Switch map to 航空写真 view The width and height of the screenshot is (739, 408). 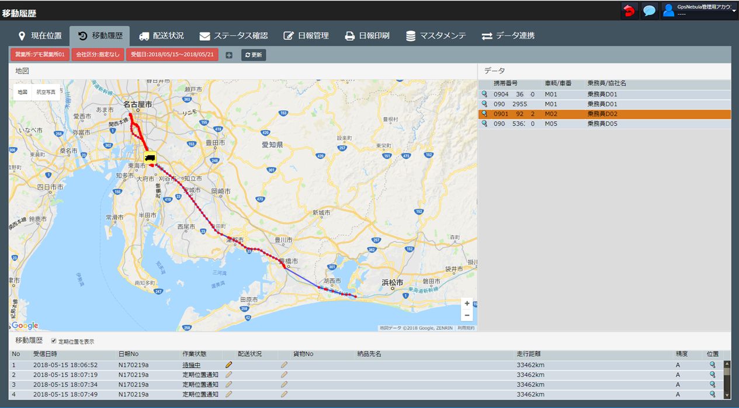[x=46, y=92]
